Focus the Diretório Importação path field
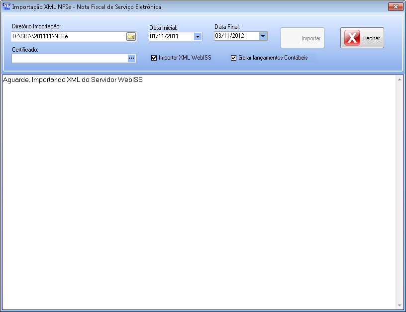The width and height of the screenshot is (406, 312). pyautogui.click(x=68, y=36)
